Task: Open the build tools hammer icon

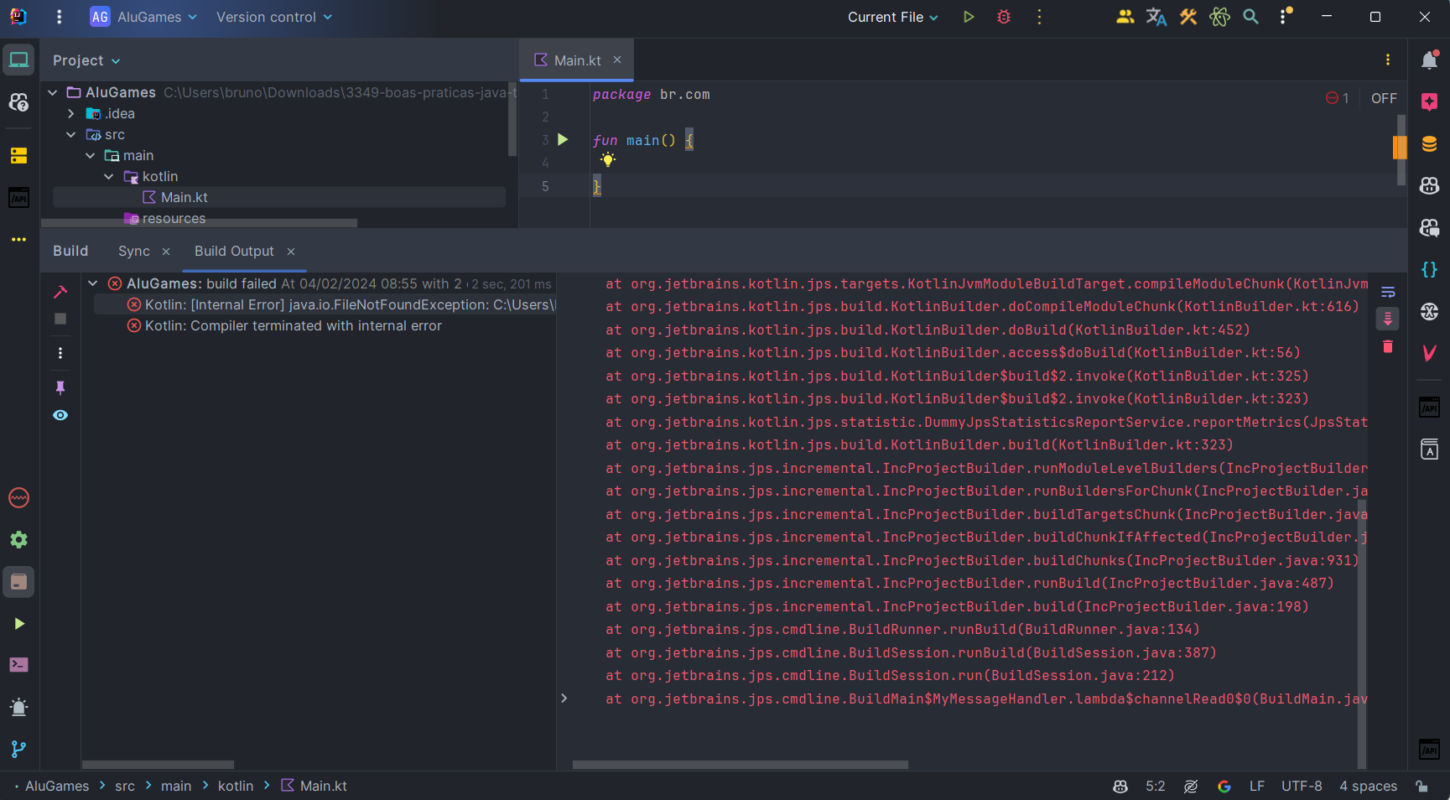Action: [x=1188, y=17]
